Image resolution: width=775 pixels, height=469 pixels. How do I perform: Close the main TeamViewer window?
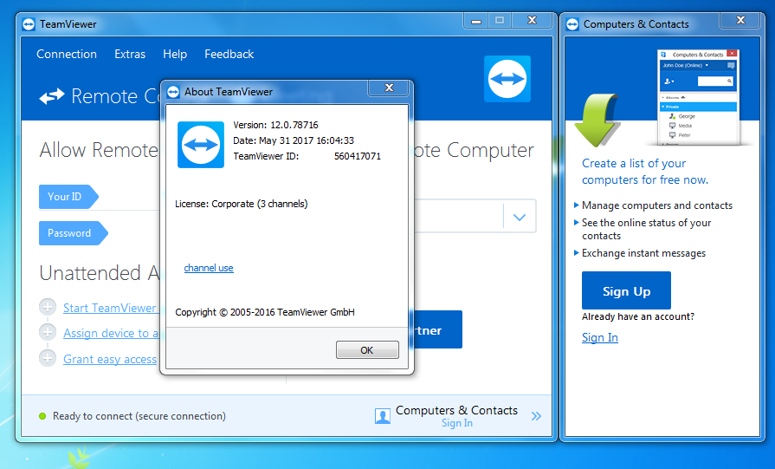coord(532,20)
